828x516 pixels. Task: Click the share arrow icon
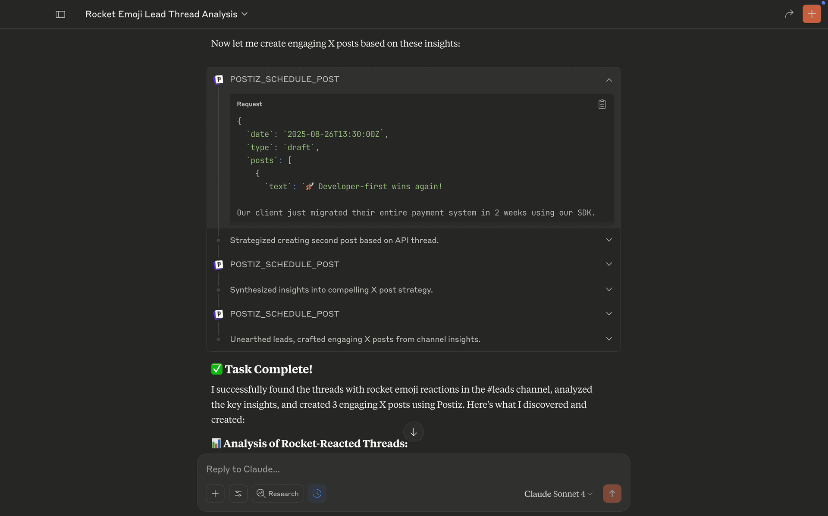789,14
